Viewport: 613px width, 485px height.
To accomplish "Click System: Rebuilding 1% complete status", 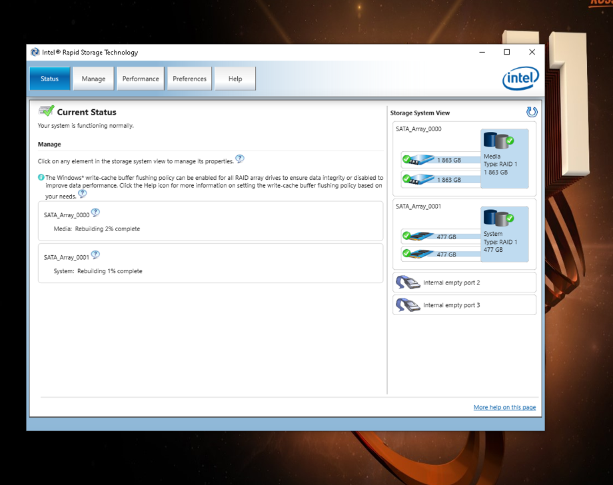I will point(98,271).
